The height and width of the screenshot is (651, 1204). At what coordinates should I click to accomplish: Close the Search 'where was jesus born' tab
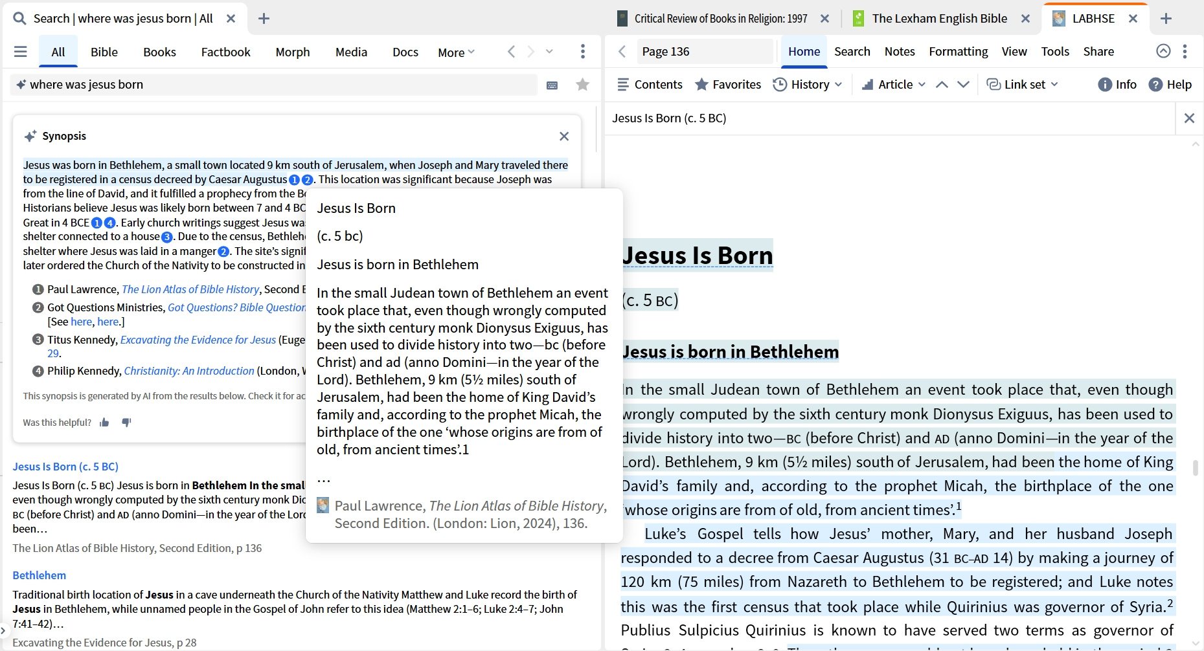pos(231,19)
